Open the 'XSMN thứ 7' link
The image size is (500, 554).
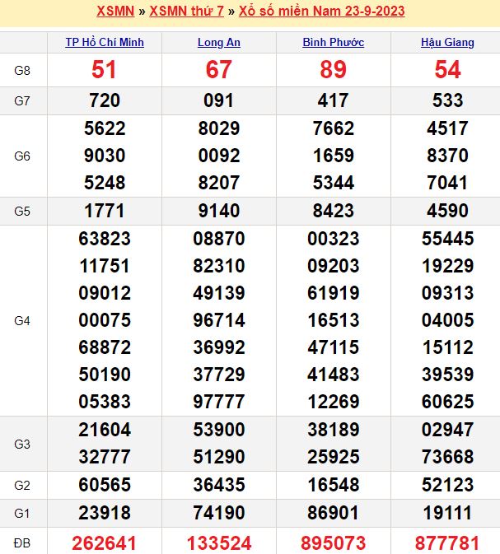click(x=188, y=12)
